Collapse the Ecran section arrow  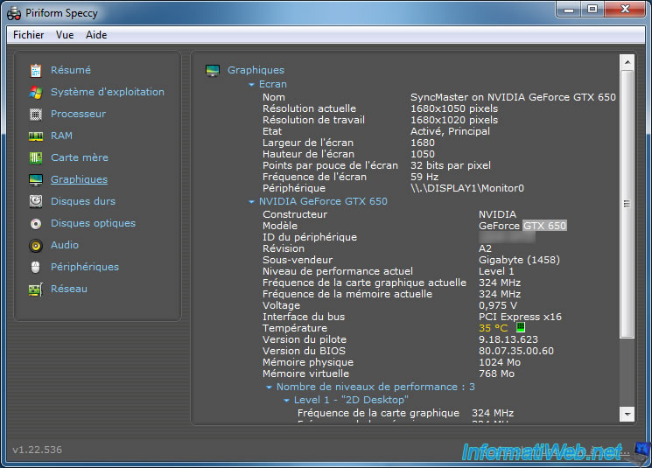click(252, 85)
